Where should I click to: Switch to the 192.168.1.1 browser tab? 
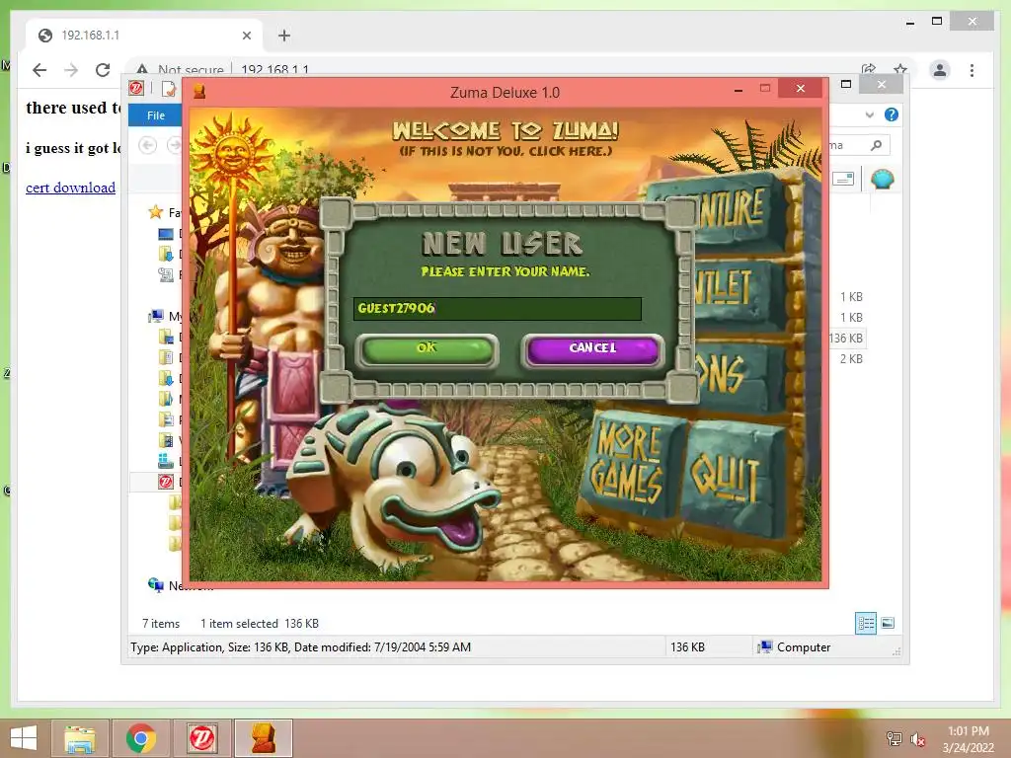click(145, 36)
